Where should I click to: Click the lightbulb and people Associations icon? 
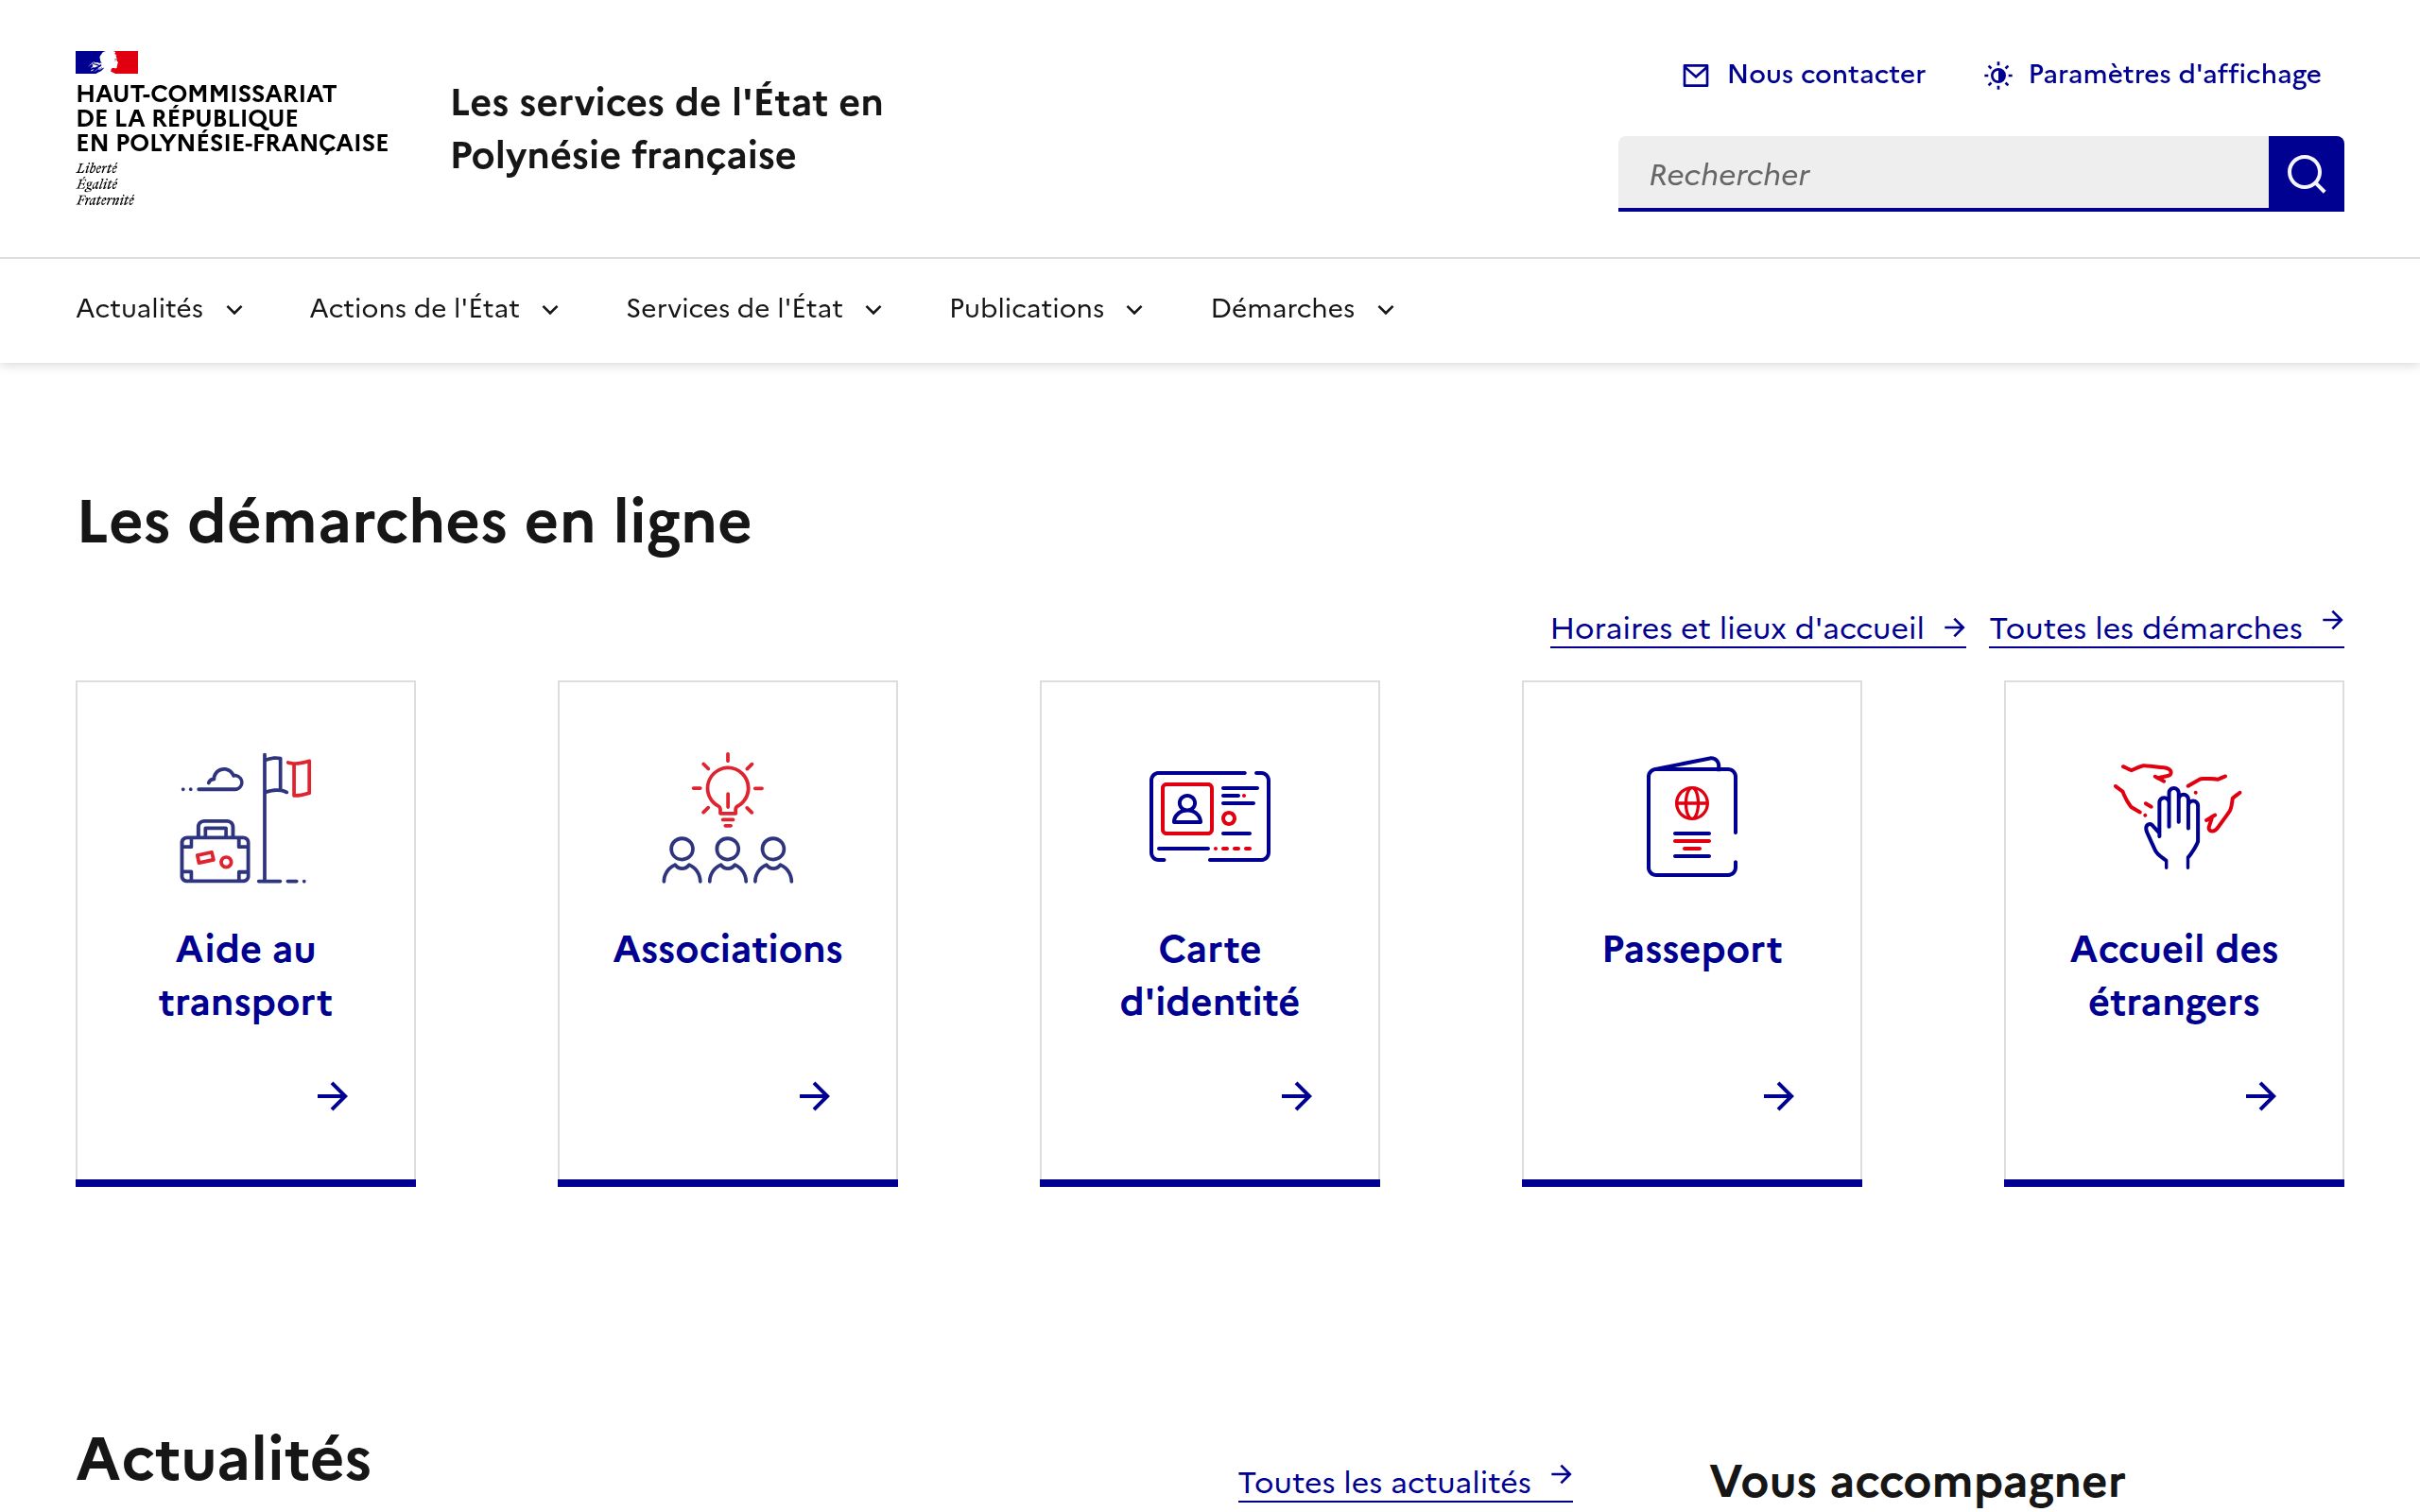tap(727, 818)
